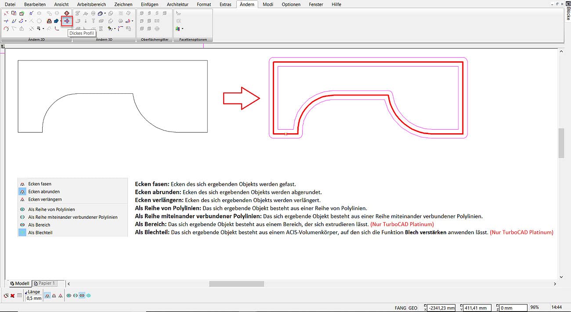Click the red cancel X in bottom bar

point(12,296)
